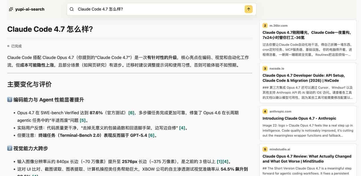Click the page heading Claude Code 4.7 怎么样?
This screenshot has height=176, width=361.
50,29
